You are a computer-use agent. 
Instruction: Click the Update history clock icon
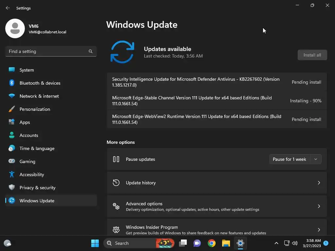pyautogui.click(x=116, y=182)
